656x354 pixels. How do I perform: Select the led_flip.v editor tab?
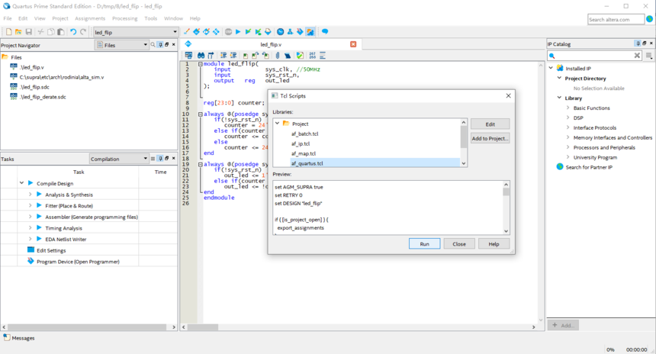[271, 44]
